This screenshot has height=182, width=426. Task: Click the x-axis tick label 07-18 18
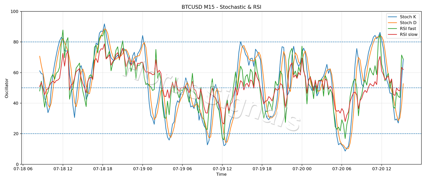point(103,169)
